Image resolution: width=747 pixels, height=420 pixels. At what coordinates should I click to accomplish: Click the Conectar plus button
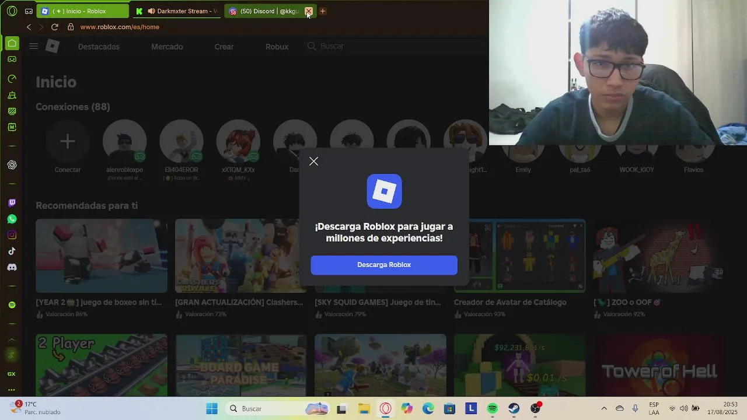(68, 141)
